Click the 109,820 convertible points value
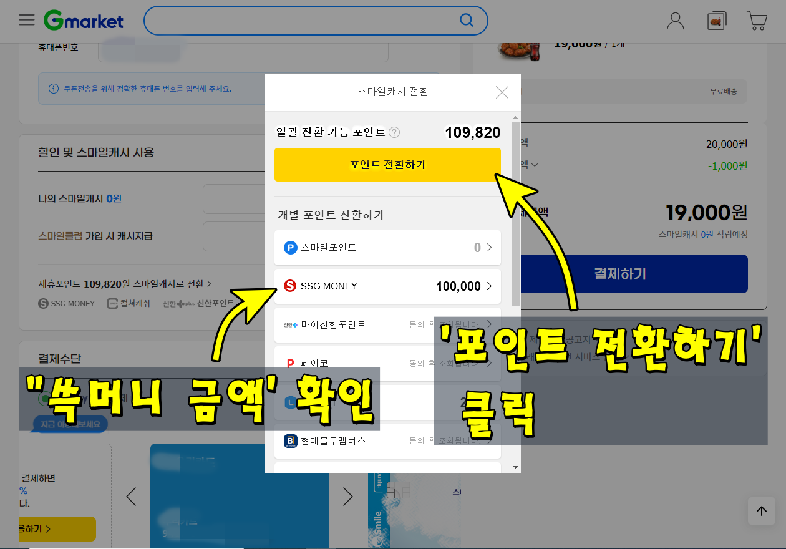Viewport: 786px width, 549px height. tap(473, 132)
